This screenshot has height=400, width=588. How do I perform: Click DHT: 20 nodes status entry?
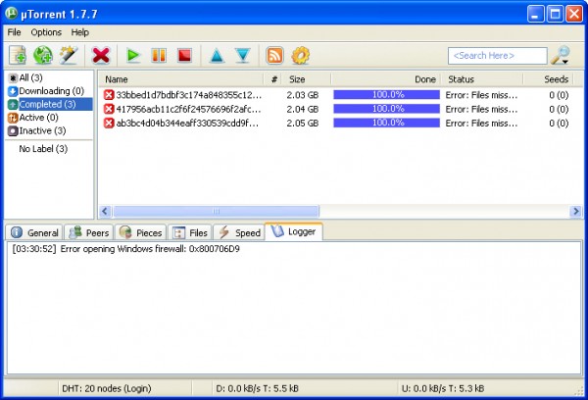coord(107,388)
